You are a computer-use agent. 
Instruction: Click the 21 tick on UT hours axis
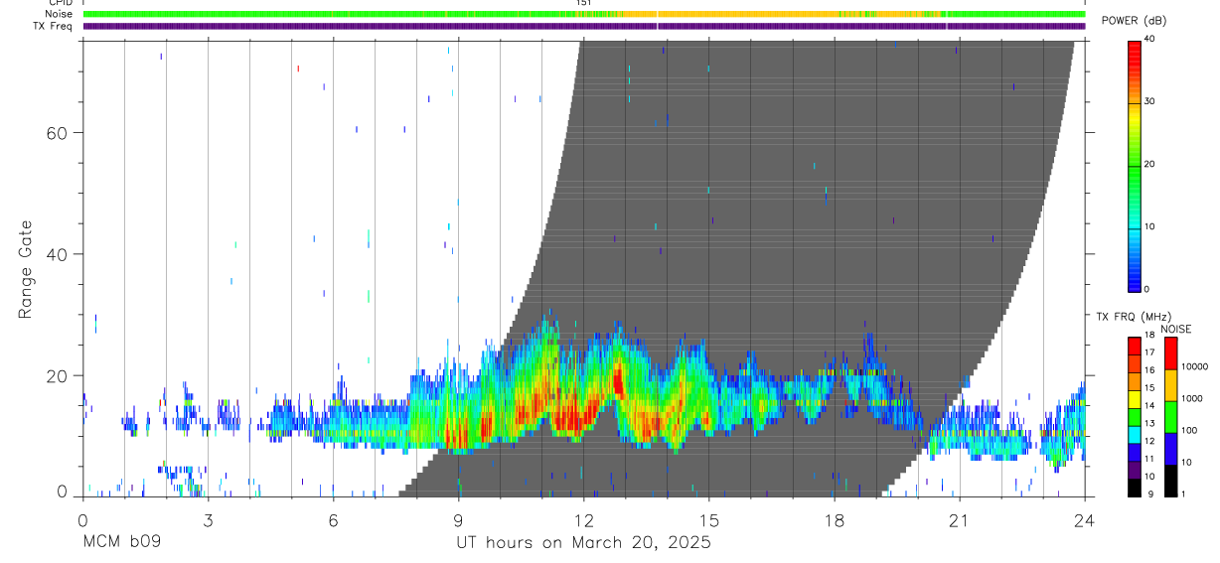click(x=960, y=519)
